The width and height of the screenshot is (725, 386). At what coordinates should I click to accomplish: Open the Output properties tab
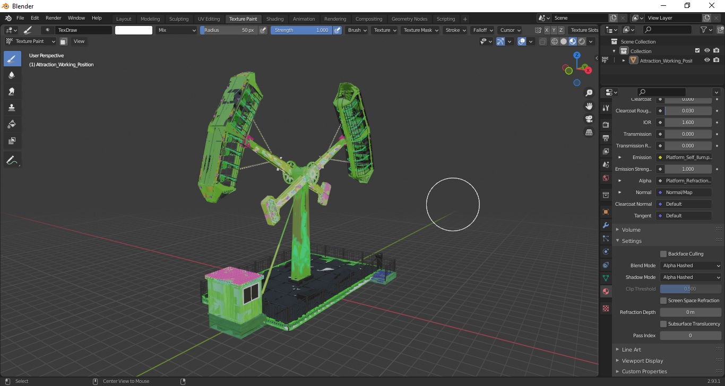tap(606, 138)
